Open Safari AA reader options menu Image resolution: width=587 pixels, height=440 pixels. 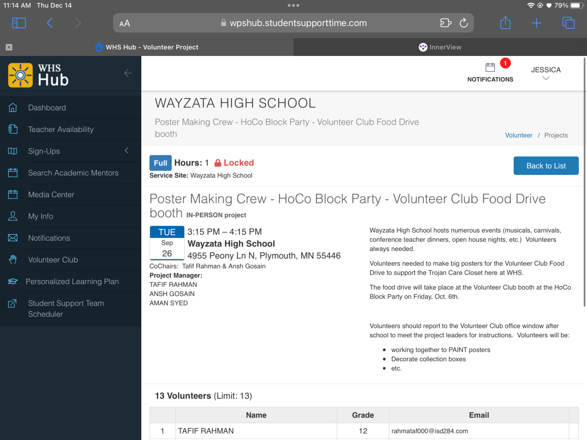[x=125, y=23]
